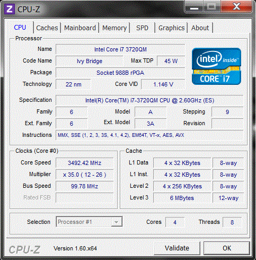This screenshot has height=260, width=256.
Task: Click the L1 Inst. 8-way associativity value
Action: point(228,175)
